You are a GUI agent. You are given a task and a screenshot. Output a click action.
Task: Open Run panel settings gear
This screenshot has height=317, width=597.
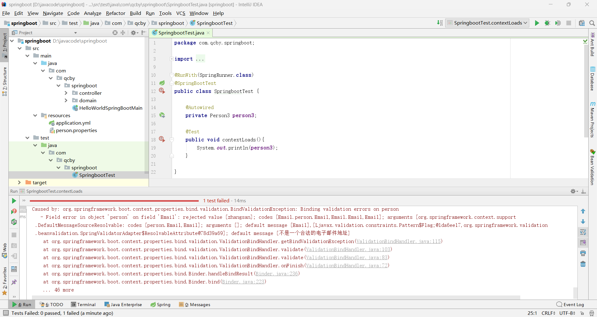click(x=574, y=191)
